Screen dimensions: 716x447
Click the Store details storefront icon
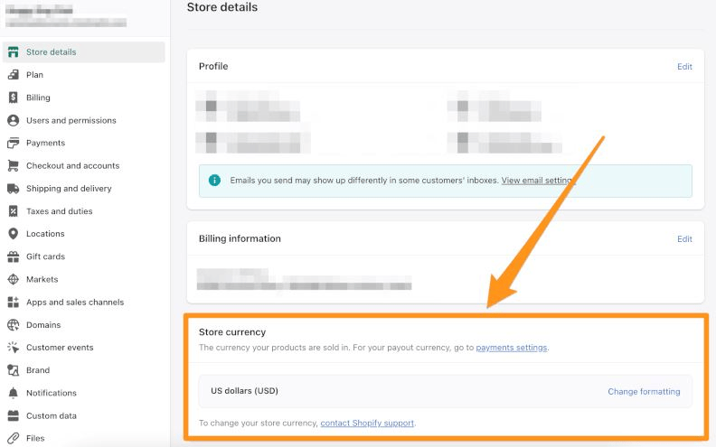click(14, 52)
